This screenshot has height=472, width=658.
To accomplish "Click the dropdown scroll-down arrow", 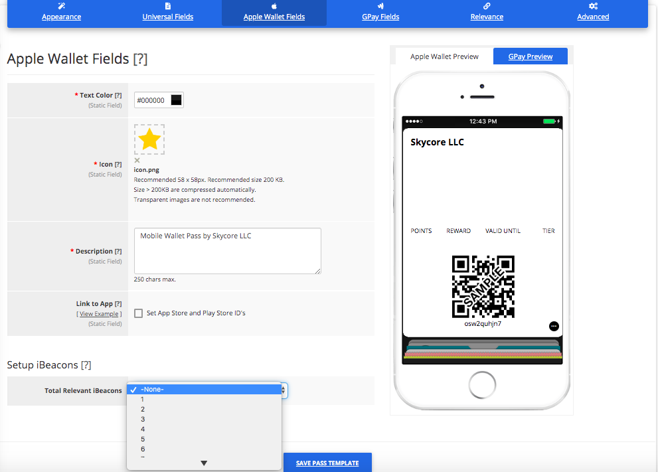I will point(204,463).
